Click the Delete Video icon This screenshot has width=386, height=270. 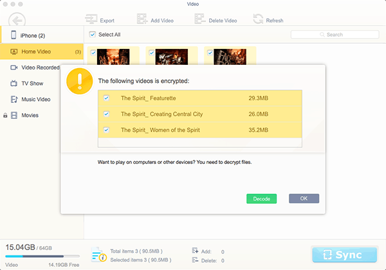pyautogui.click(x=200, y=19)
